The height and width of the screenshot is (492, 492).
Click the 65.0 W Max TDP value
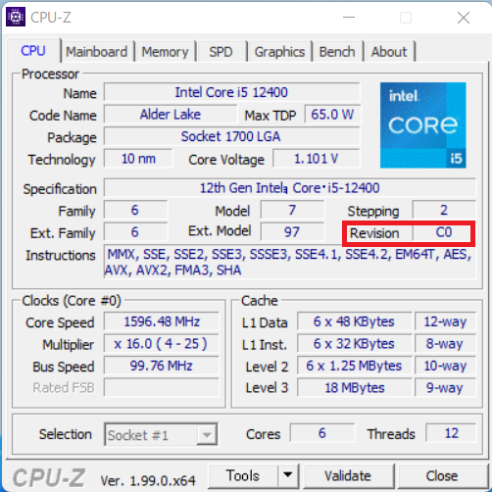click(332, 115)
